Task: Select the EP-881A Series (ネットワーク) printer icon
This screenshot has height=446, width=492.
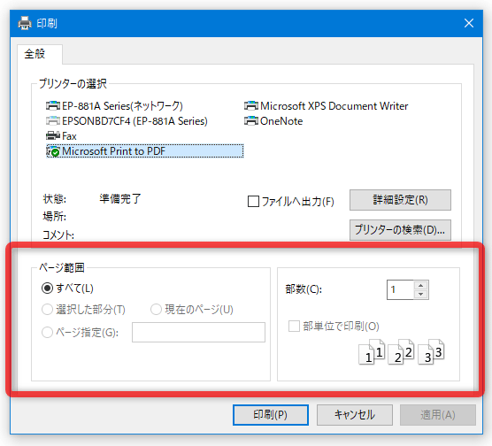Action: tap(53, 106)
